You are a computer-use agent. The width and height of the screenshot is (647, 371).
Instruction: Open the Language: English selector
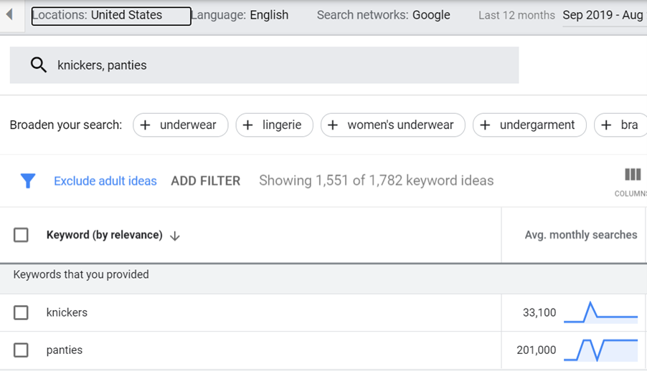click(240, 15)
